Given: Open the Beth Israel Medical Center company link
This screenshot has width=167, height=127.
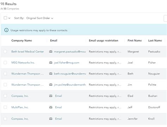Looking at the screenshot, I should tap(27, 52).
